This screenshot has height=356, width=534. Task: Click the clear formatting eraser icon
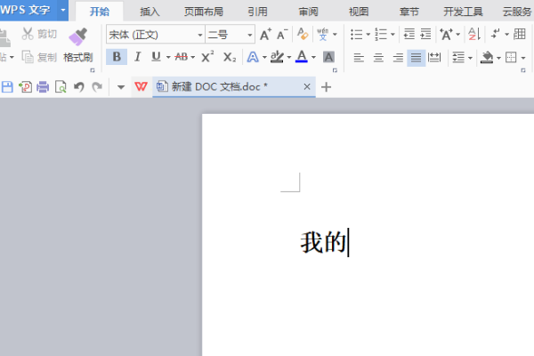click(x=303, y=35)
